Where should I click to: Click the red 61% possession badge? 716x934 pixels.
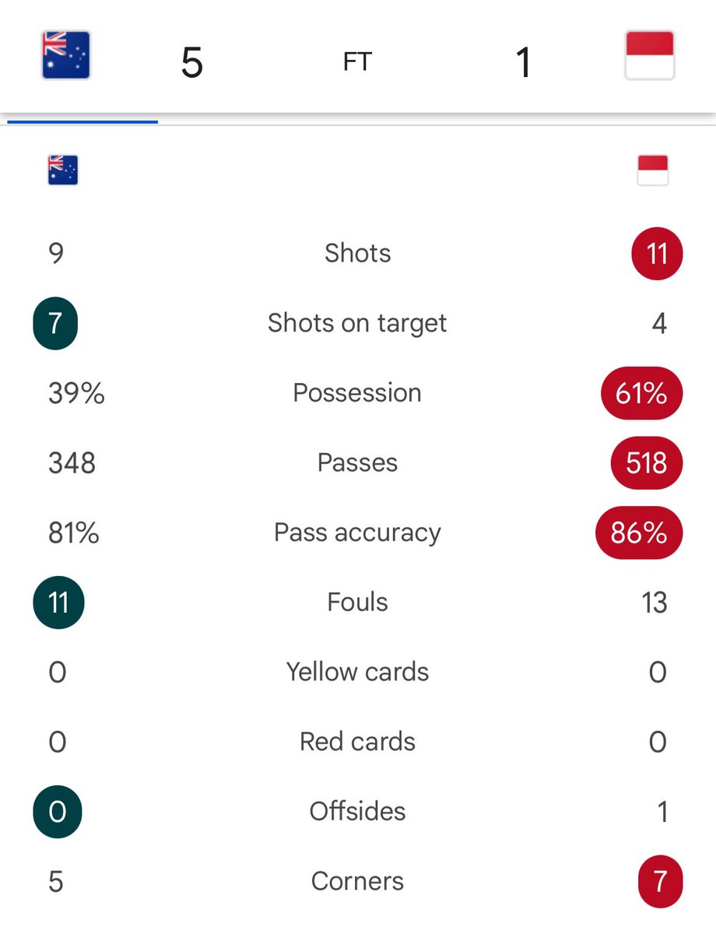coord(642,393)
